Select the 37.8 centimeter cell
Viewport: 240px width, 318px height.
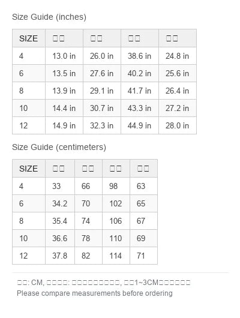click(60, 256)
